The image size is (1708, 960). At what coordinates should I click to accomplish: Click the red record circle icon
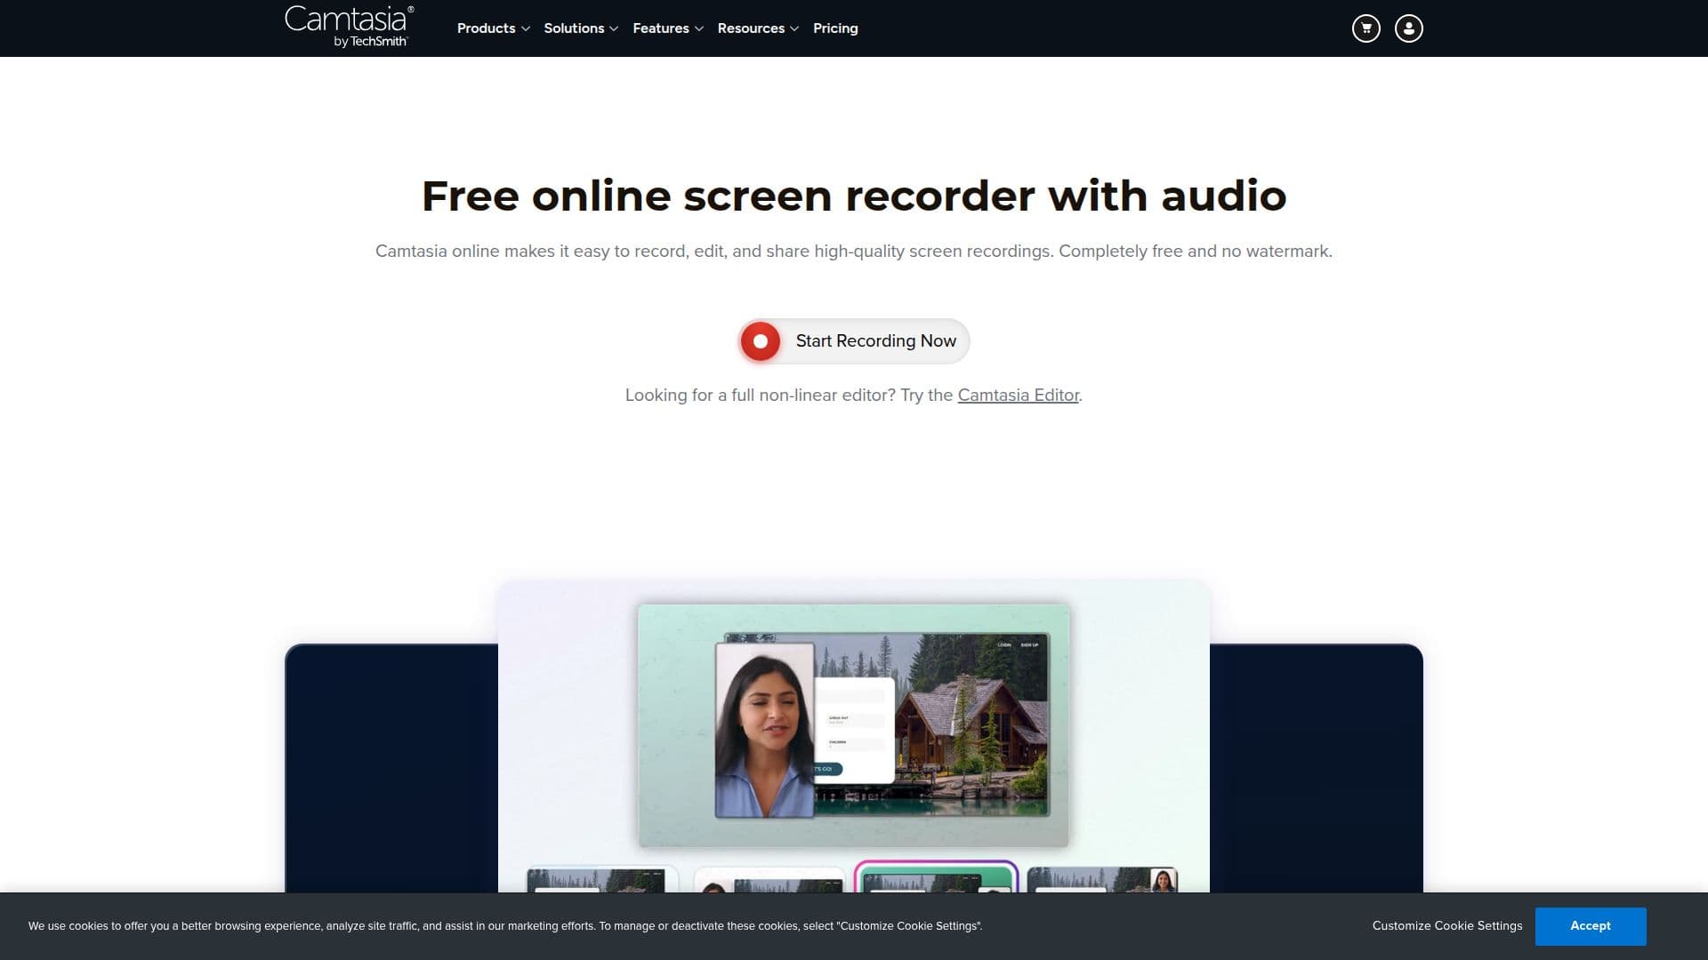pyautogui.click(x=761, y=341)
